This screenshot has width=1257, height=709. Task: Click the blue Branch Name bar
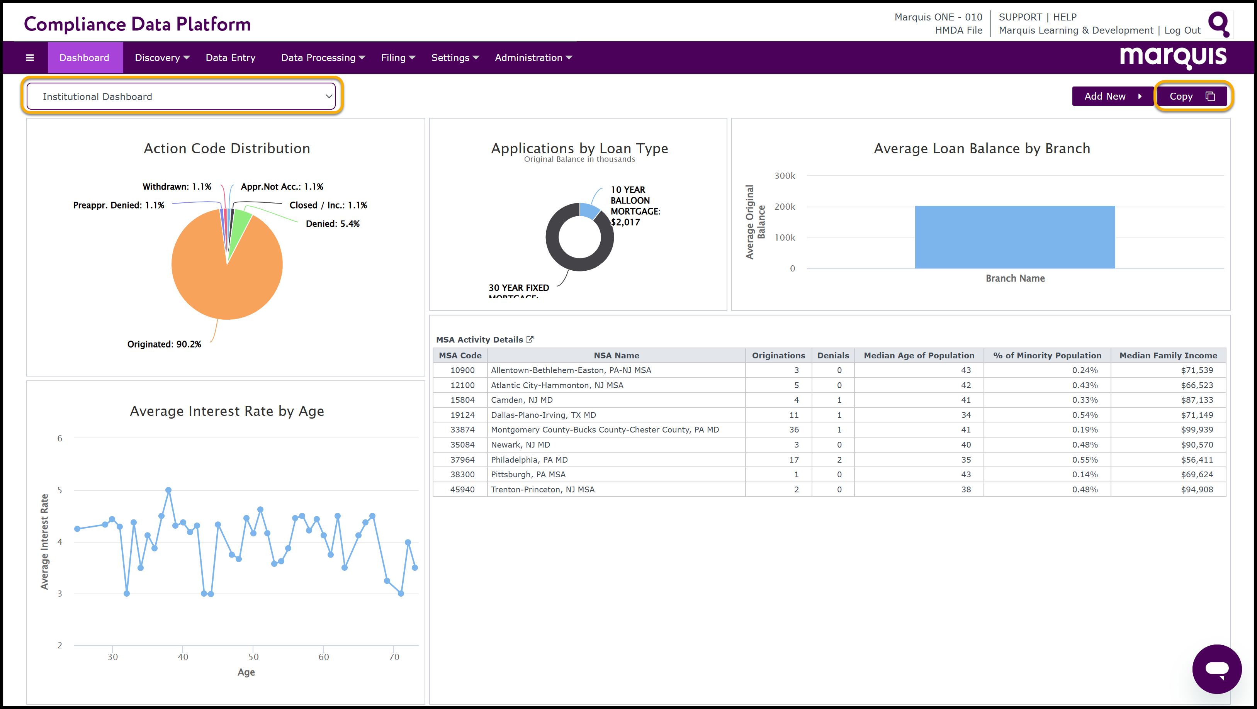coord(1014,237)
